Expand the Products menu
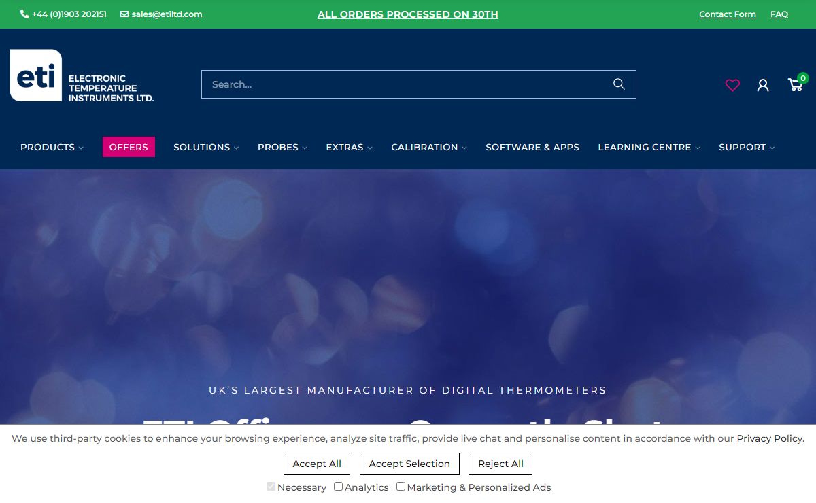The width and height of the screenshot is (816, 503). click(52, 147)
